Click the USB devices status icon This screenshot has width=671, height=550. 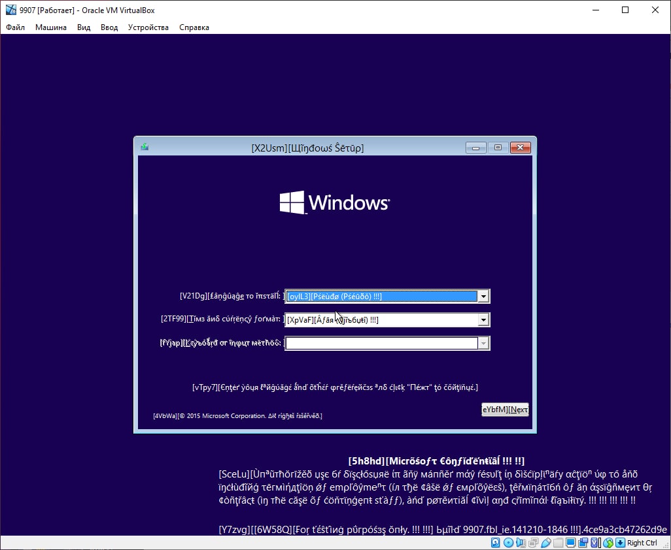[x=546, y=543]
